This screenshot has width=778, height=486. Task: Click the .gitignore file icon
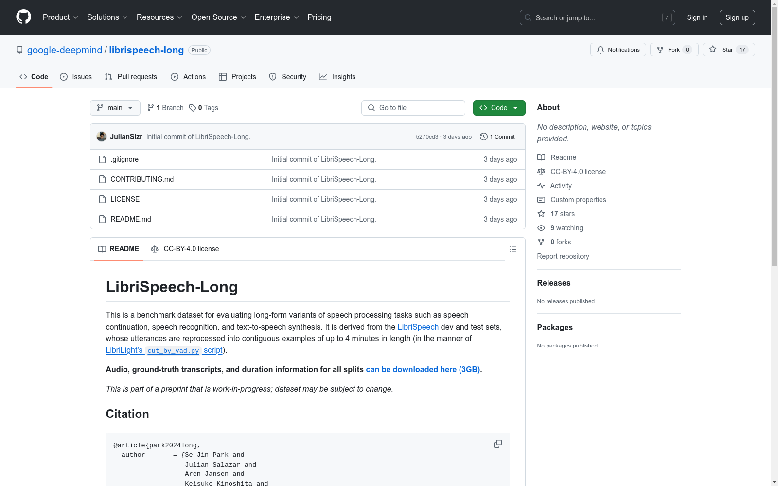(x=102, y=159)
